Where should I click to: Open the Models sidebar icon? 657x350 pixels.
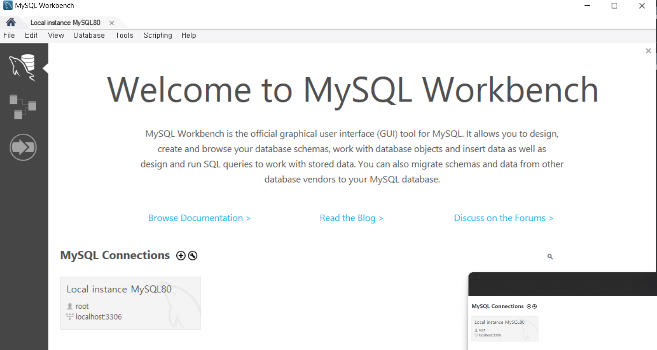[22, 107]
